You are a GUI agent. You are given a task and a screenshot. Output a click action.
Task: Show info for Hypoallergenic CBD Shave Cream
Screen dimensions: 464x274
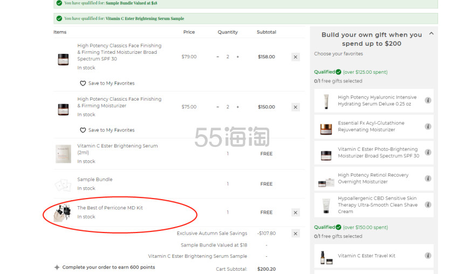click(x=428, y=205)
